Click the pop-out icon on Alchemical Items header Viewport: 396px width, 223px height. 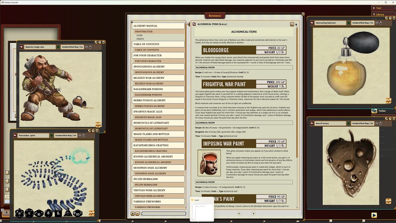pyautogui.click(x=292, y=24)
